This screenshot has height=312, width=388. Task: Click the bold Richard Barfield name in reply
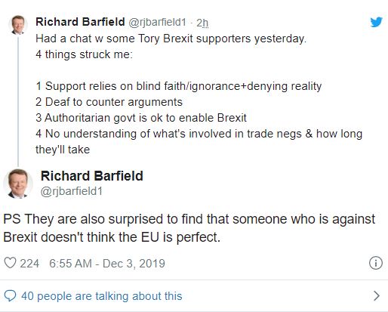click(x=92, y=176)
